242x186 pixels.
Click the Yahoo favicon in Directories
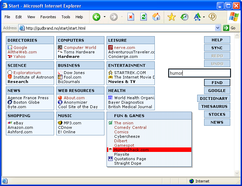point(10,56)
